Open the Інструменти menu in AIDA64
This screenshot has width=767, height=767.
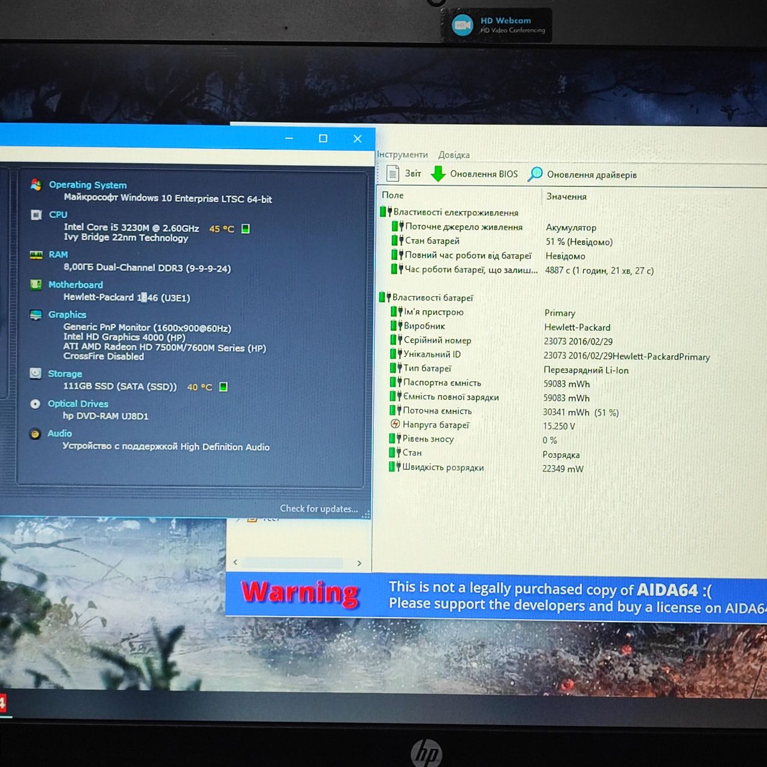402,155
